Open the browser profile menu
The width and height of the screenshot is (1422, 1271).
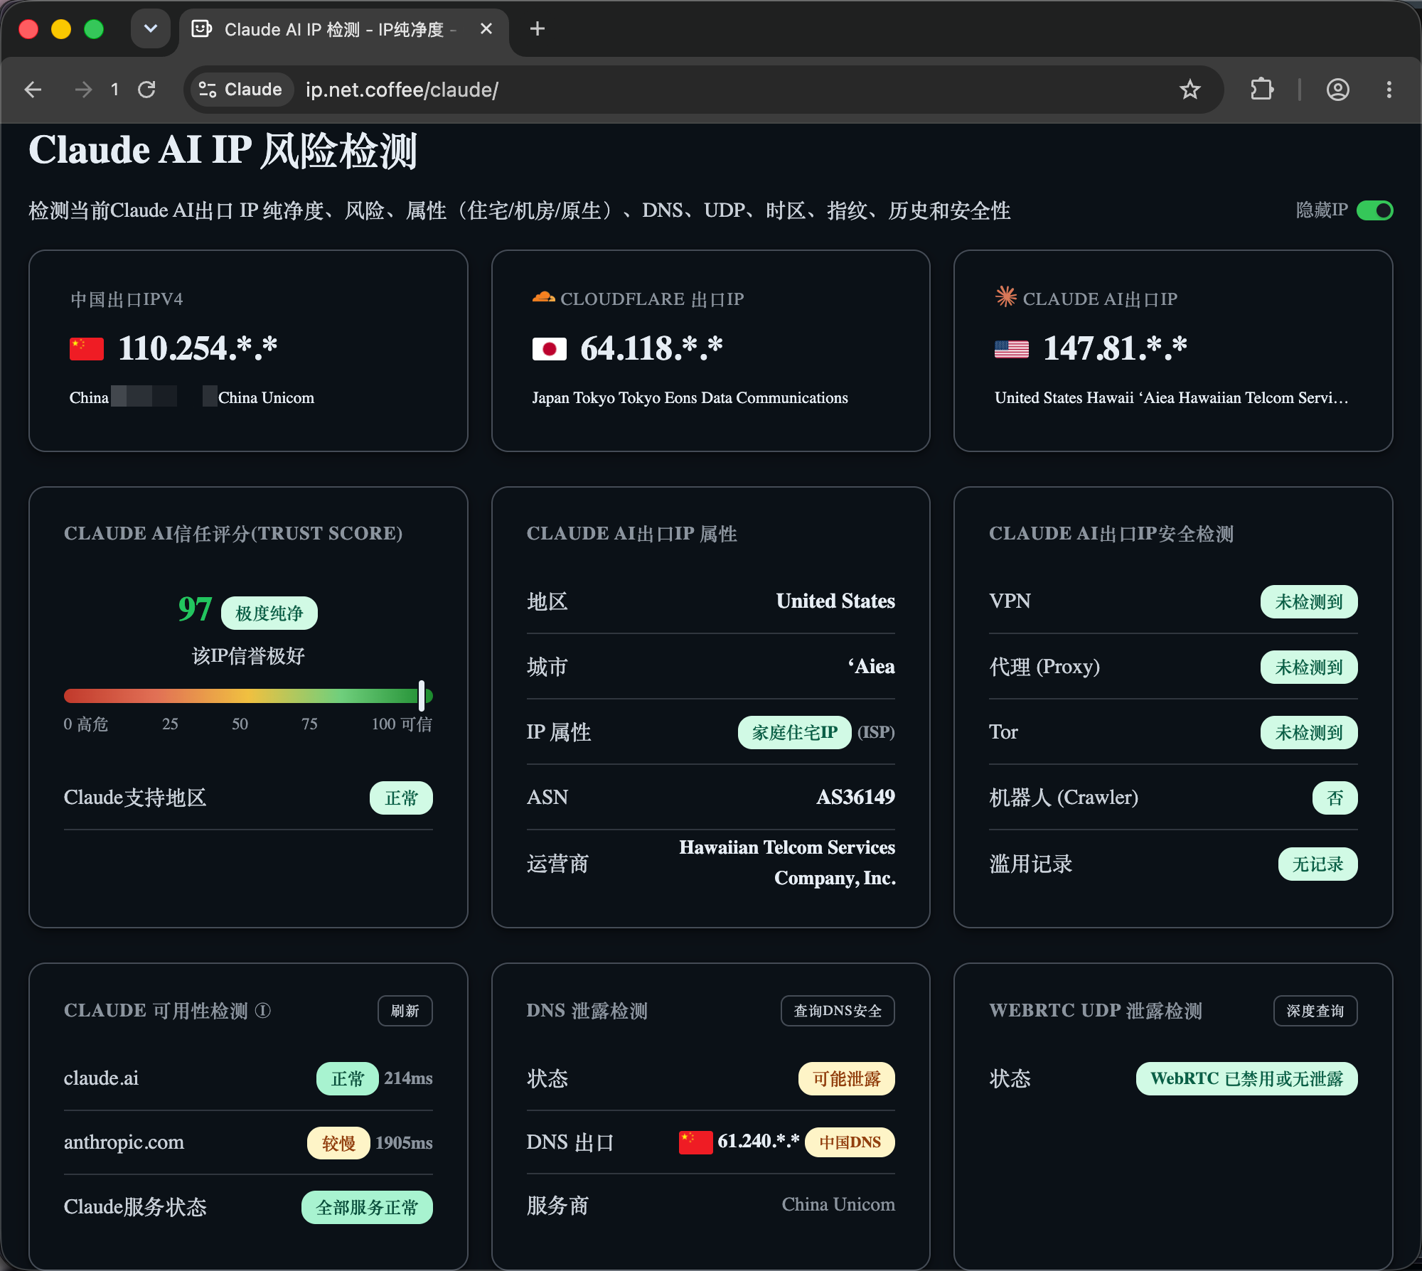(1337, 90)
